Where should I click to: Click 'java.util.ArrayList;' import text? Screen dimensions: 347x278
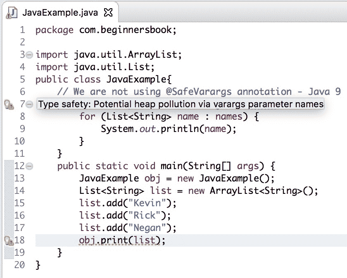pyautogui.click(x=128, y=55)
